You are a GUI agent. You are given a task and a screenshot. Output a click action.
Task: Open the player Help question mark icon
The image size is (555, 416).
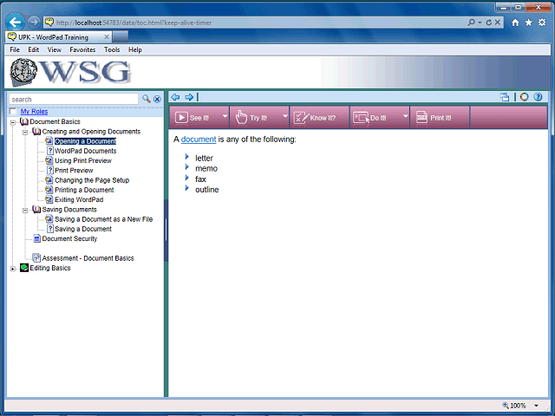click(538, 97)
